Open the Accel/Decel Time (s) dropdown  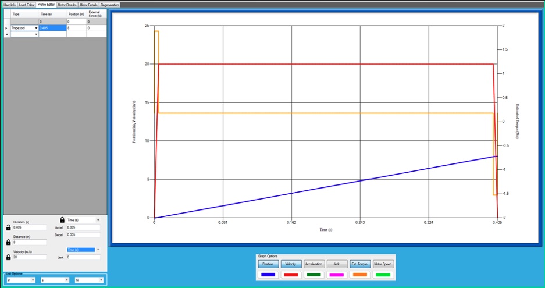pyautogui.click(x=98, y=220)
